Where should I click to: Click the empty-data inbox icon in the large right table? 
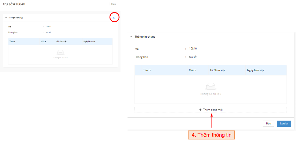tap(211, 86)
